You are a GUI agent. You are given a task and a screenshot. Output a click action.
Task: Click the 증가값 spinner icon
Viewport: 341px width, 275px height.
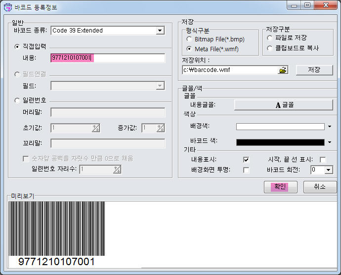161,128
